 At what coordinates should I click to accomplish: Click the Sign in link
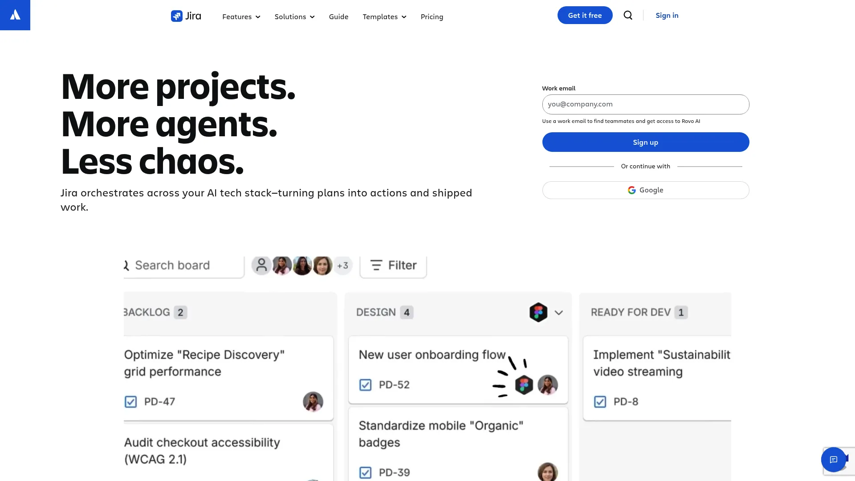[667, 15]
